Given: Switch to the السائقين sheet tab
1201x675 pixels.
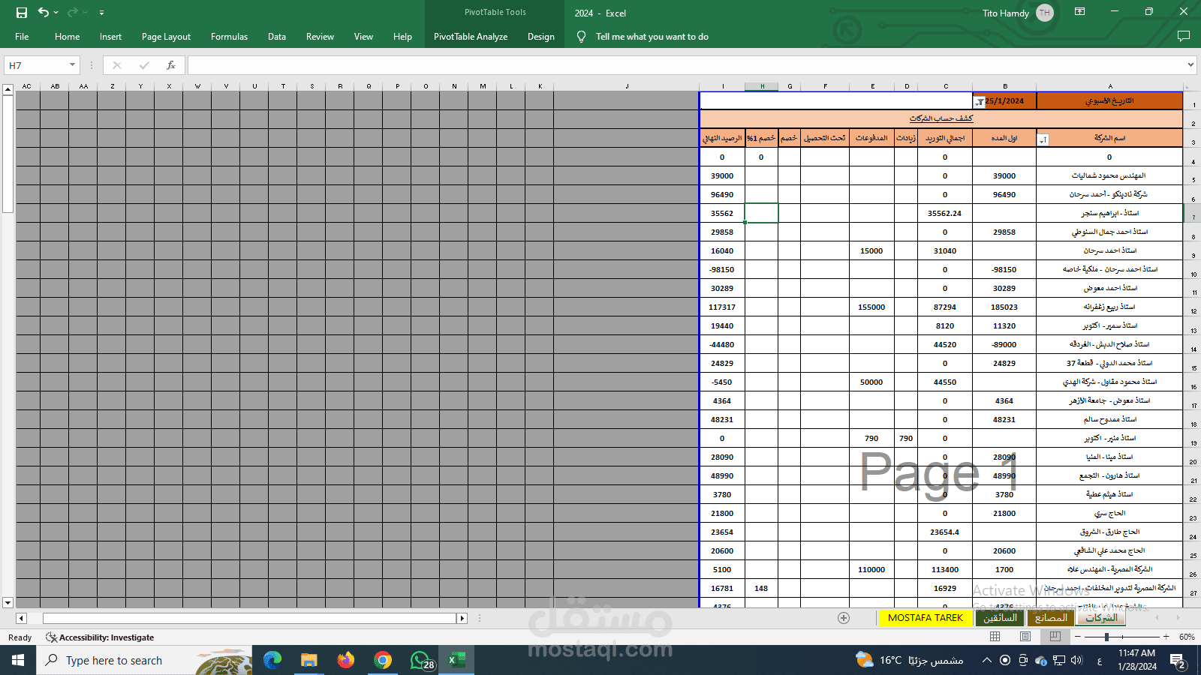Looking at the screenshot, I should tap(1000, 618).
